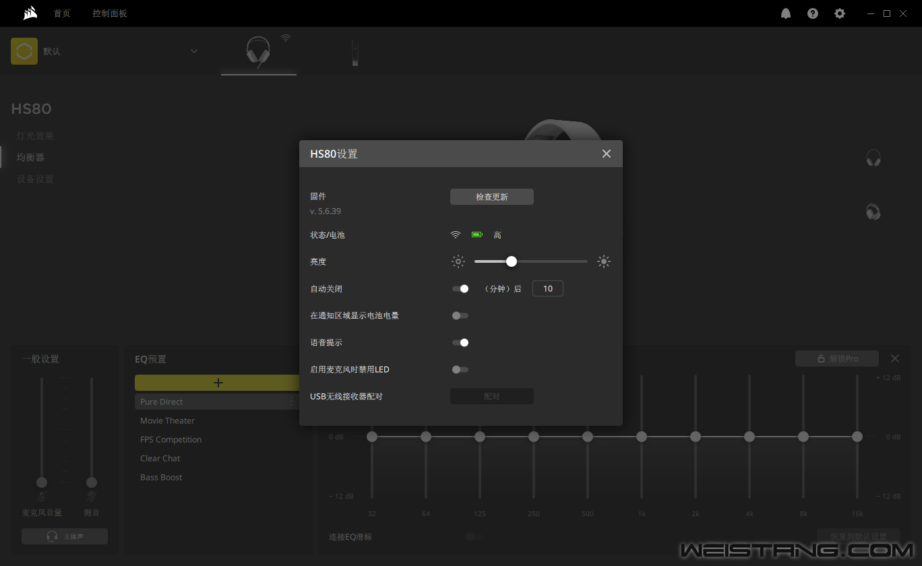The image size is (922, 566).
Task: Open the Dashboard (控制面板) tab
Action: click(x=110, y=13)
